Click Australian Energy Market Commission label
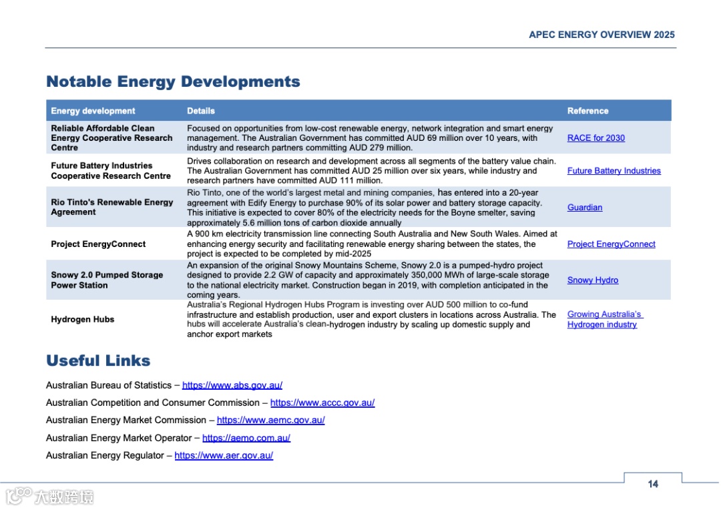The width and height of the screenshot is (721, 510). pyautogui.click(x=126, y=421)
